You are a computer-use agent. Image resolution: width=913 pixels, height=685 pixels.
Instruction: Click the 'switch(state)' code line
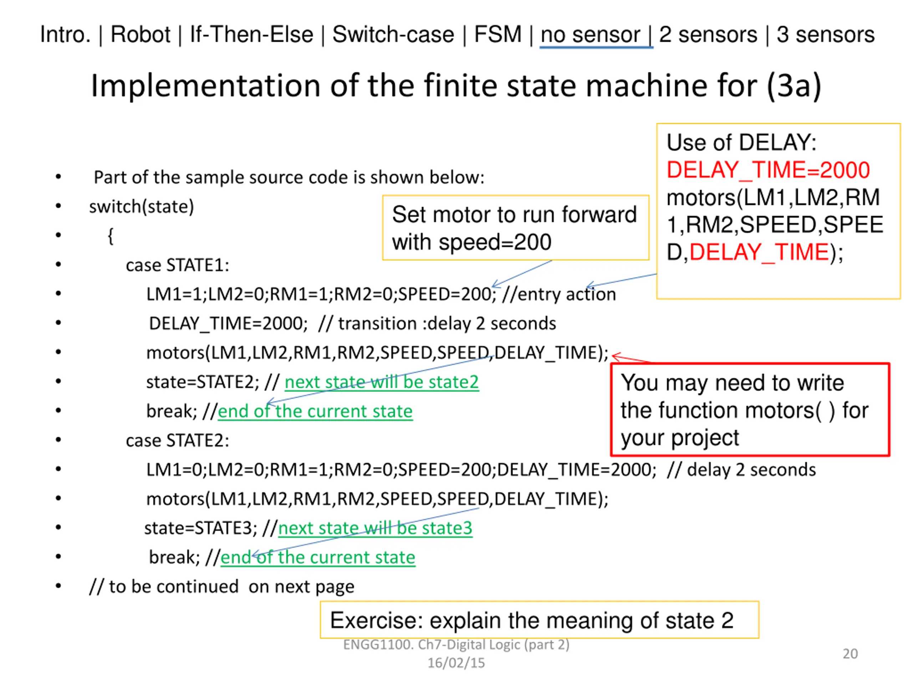point(142,207)
